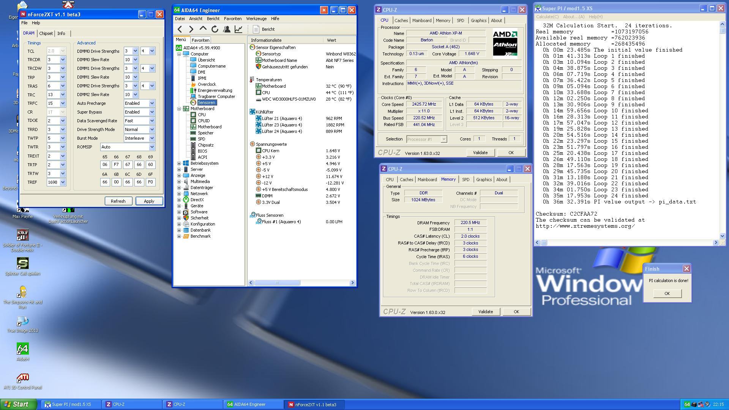Screen dimensions: 729x410
Task: Open Calculate(C) menu in Super PI
Action: 548,17
